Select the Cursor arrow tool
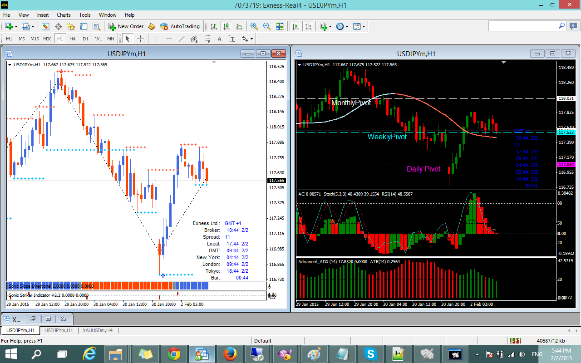 point(128,39)
